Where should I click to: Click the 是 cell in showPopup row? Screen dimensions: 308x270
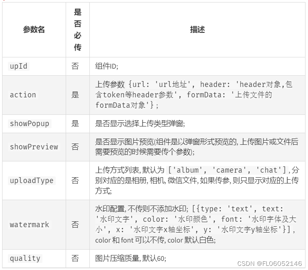tap(75, 124)
